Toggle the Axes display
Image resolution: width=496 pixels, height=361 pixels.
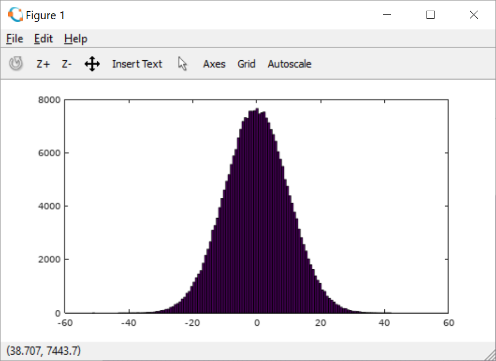pos(214,63)
